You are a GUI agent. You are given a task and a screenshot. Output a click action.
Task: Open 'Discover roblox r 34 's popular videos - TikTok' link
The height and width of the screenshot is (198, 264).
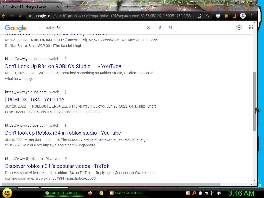(x=57, y=166)
